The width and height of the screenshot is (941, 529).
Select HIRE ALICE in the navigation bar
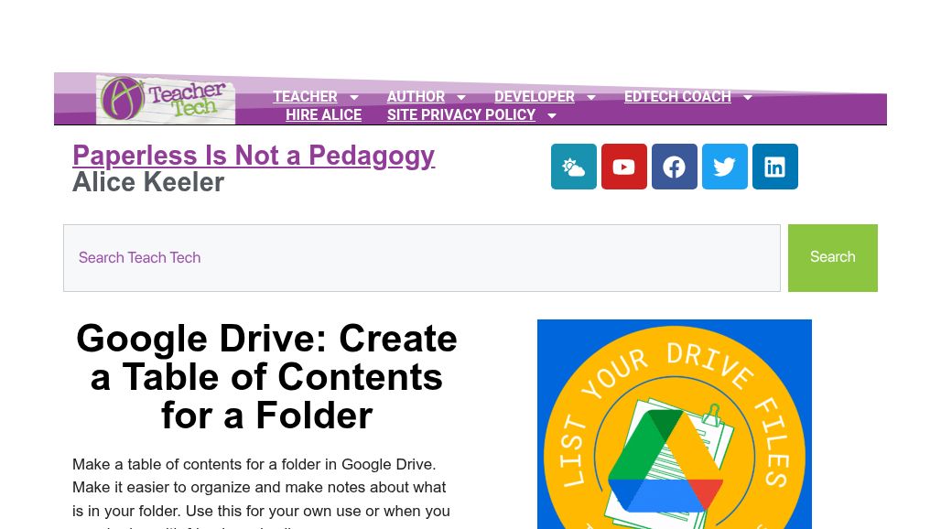click(323, 115)
